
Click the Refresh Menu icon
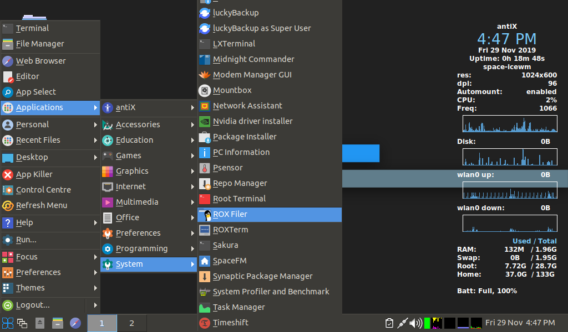pyautogui.click(x=8, y=205)
